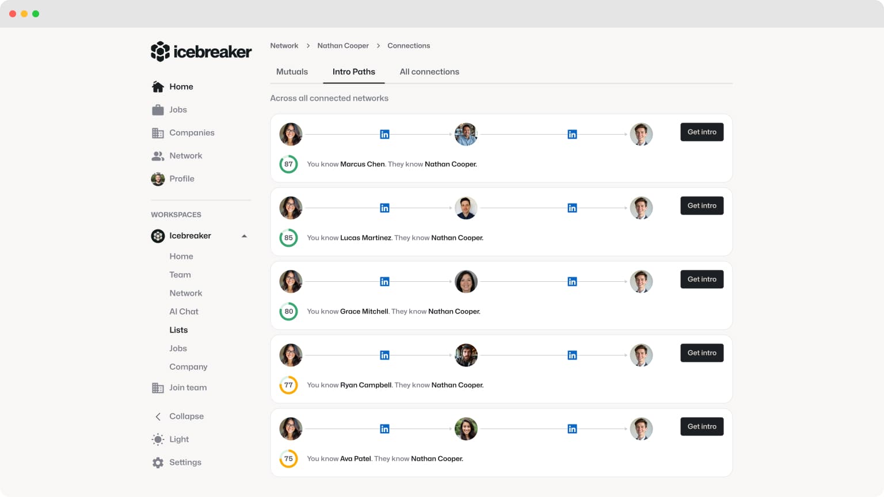Click Nathan Cooper breadcrumb link

click(x=343, y=45)
